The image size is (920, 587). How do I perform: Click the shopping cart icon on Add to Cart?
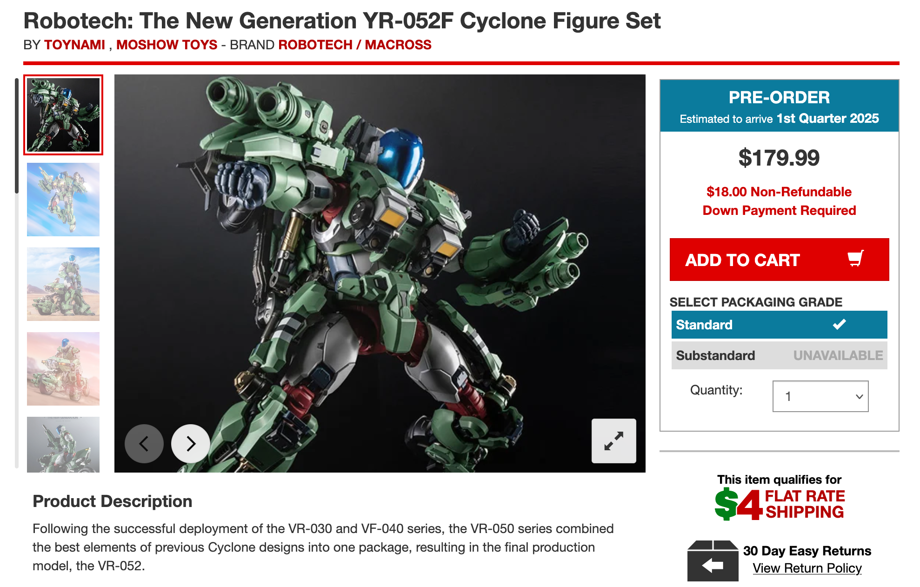[855, 258]
